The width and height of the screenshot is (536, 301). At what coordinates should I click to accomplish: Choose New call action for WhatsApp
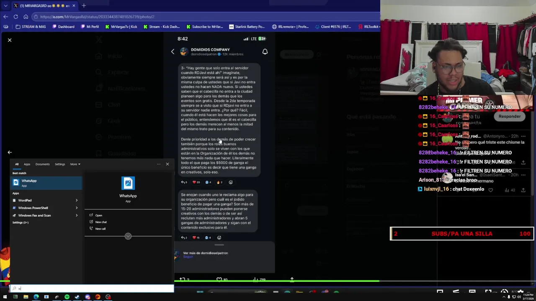tap(100, 229)
